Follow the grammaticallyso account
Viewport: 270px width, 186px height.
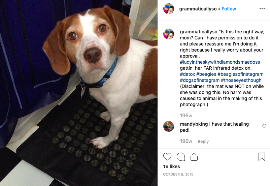pyautogui.click(x=229, y=9)
